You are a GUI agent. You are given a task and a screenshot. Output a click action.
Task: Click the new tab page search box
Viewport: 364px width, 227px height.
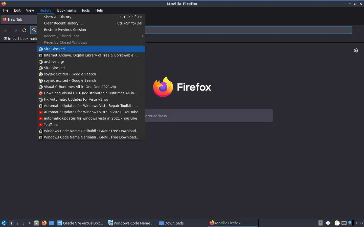[x=209, y=116]
